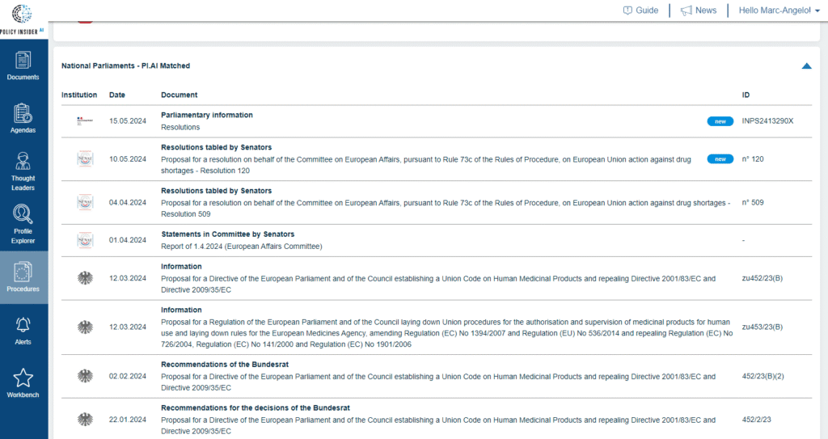Open the News top bar item

(698, 11)
